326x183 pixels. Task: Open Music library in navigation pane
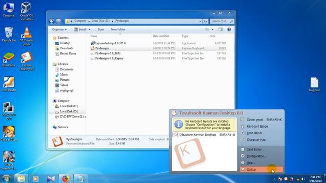[x=61, y=75]
